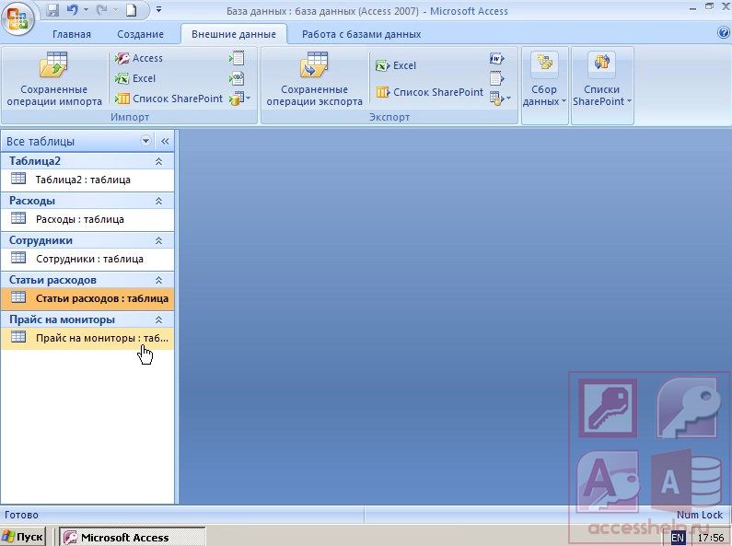The height and width of the screenshot is (546, 732).
Task: Export to Excel in Экспорт group
Action: (x=395, y=65)
